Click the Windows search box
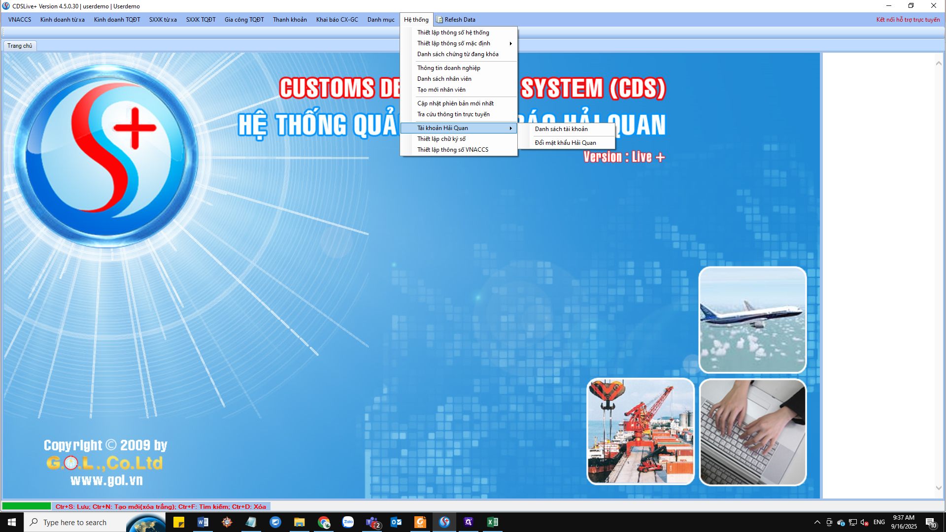The width and height of the screenshot is (946, 532). click(x=75, y=522)
